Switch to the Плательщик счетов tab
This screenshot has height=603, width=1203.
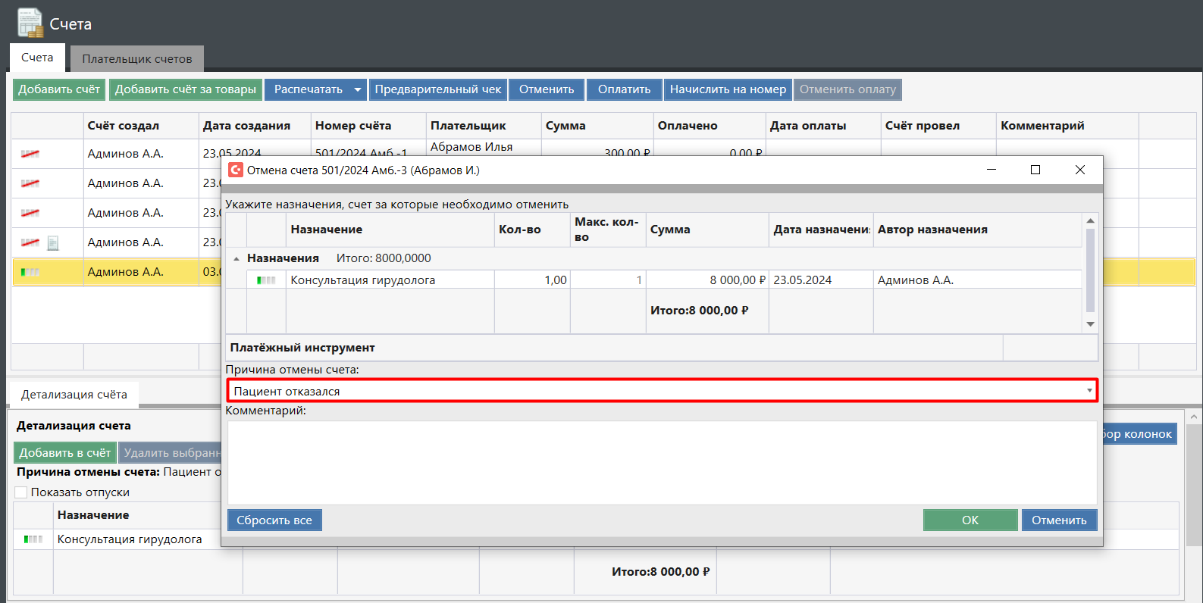tap(137, 58)
